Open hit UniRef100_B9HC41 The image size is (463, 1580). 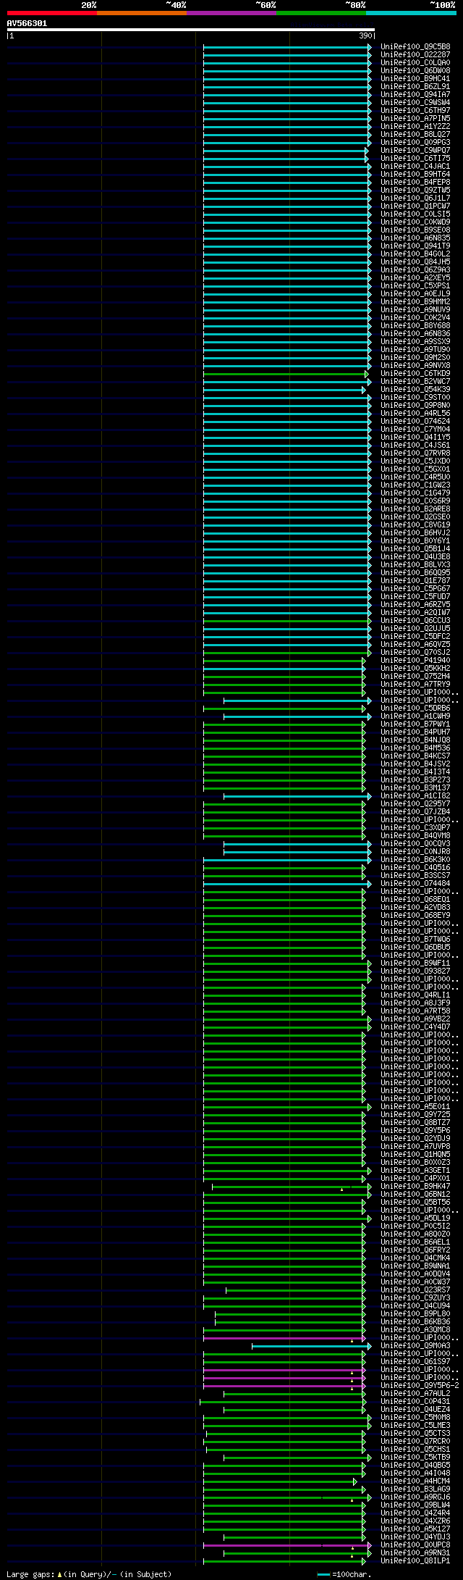[x=415, y=78]
